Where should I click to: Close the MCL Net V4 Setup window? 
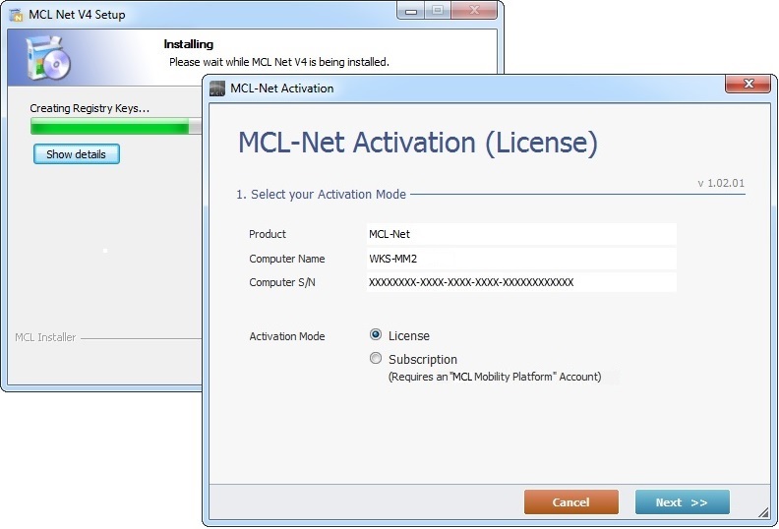[x=474, y=11]
